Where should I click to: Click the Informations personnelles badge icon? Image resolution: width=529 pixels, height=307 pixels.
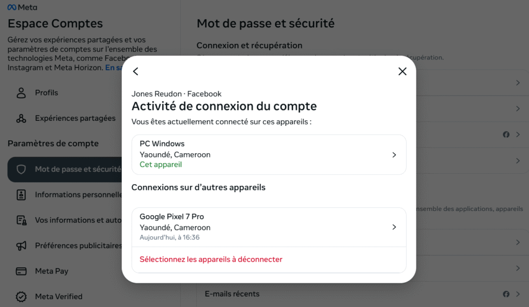pyautogui.click(x=21, y=195)
